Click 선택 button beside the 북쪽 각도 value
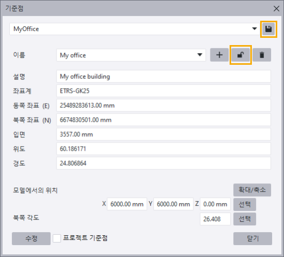This screenshot has height=257, width=284. pos(245,219)
